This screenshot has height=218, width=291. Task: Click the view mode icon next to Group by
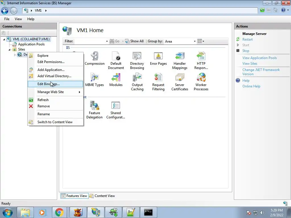pos(199,41)
